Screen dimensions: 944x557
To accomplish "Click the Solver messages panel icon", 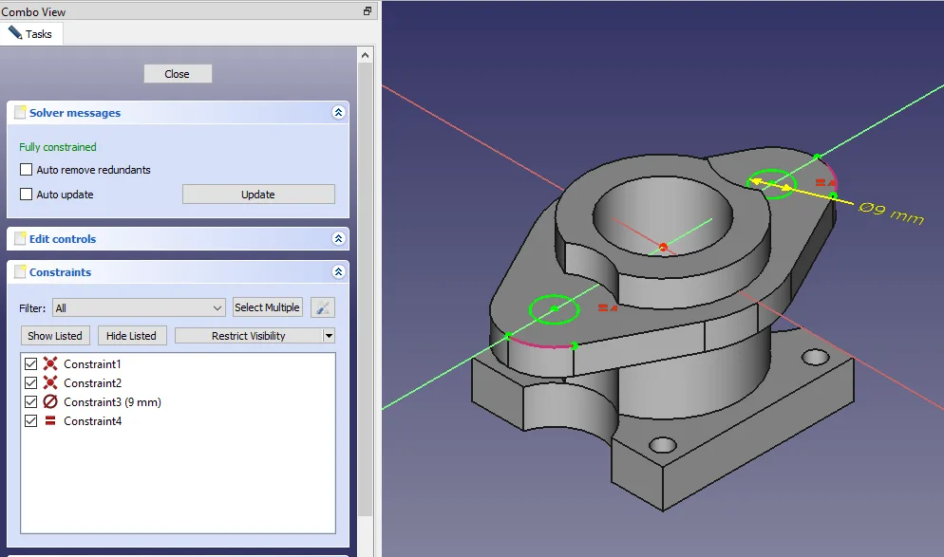I will pos(20,113).
